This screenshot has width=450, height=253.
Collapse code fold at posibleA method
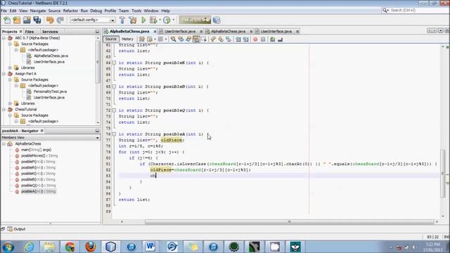114,134
